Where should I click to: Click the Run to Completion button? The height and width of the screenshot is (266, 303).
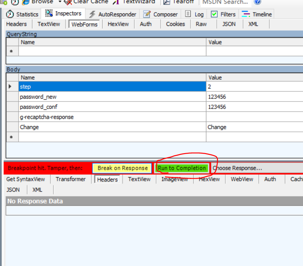pos(182,168)
